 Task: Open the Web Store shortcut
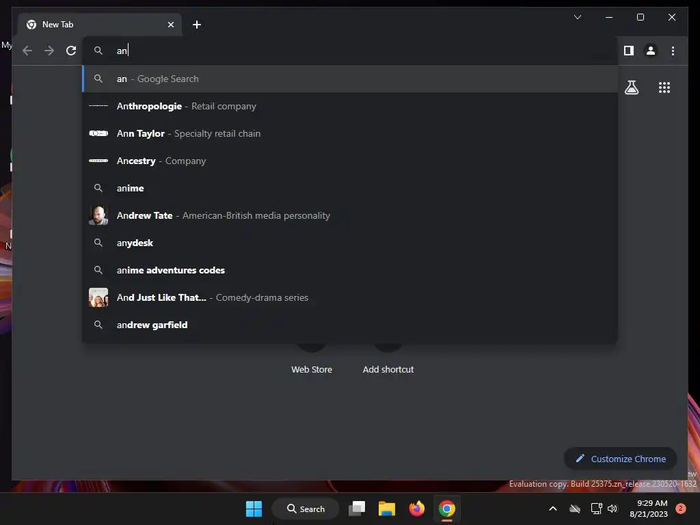tap(312, 370)
